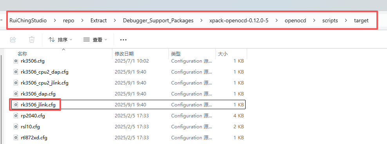This screenshot has height=144, width=387.
Task: Open the three-dots more options menu
Action: point(123,40)
